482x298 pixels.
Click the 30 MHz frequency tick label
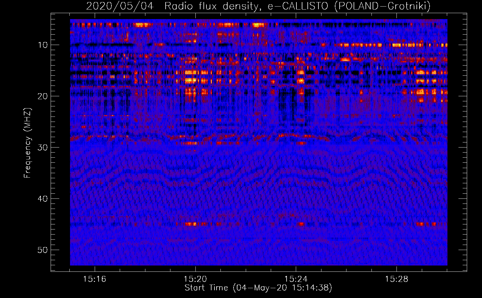point(43,148)
